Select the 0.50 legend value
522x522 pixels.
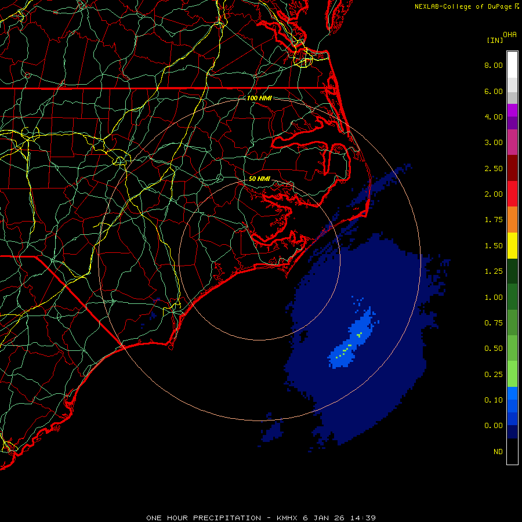click(x=494, y=349)
